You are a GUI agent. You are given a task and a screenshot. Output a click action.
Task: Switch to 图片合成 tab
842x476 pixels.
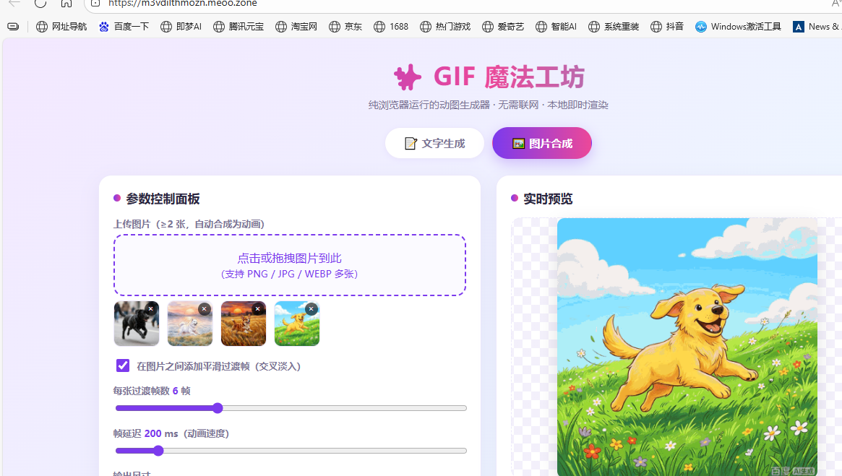pyautogui.click(x=542, y=143)
